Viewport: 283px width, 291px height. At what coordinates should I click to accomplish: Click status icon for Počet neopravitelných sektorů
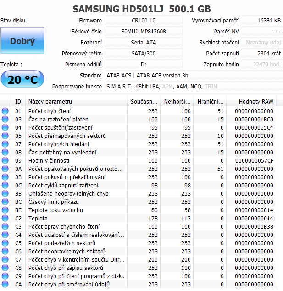5,251
